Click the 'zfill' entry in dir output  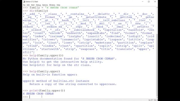[28, 52]
